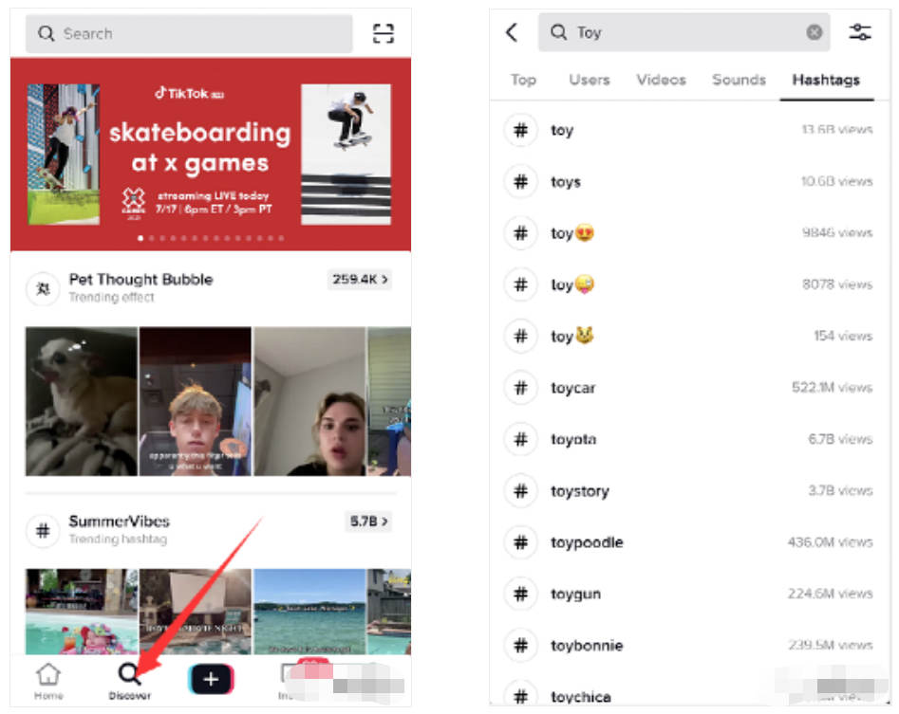Open the toygun hashtag result

tap(689, 594)
